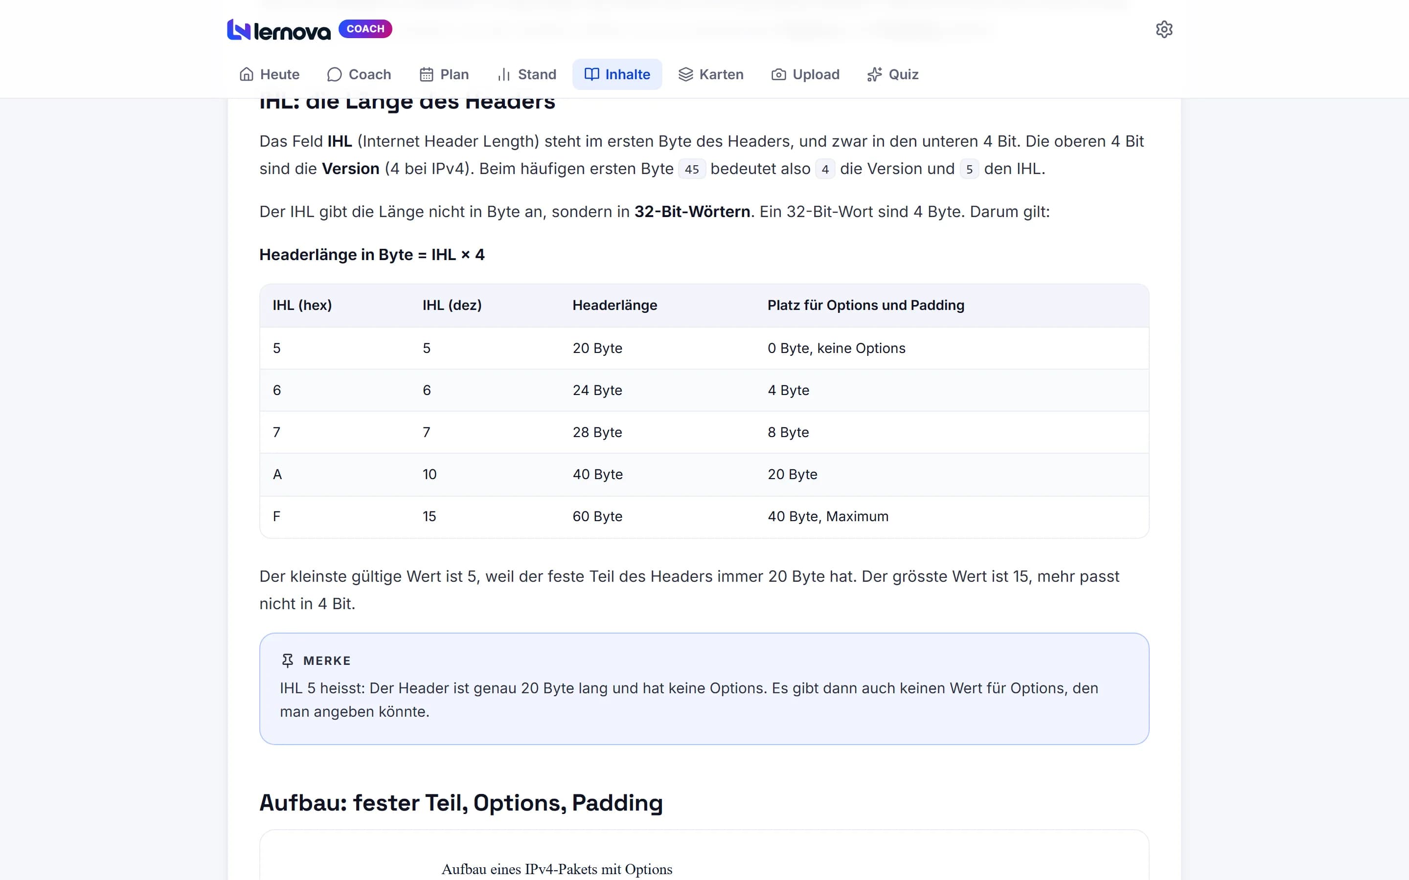
Task: Switch to the Plan tab
Action: pyautogui.click(x=444, y=74)
